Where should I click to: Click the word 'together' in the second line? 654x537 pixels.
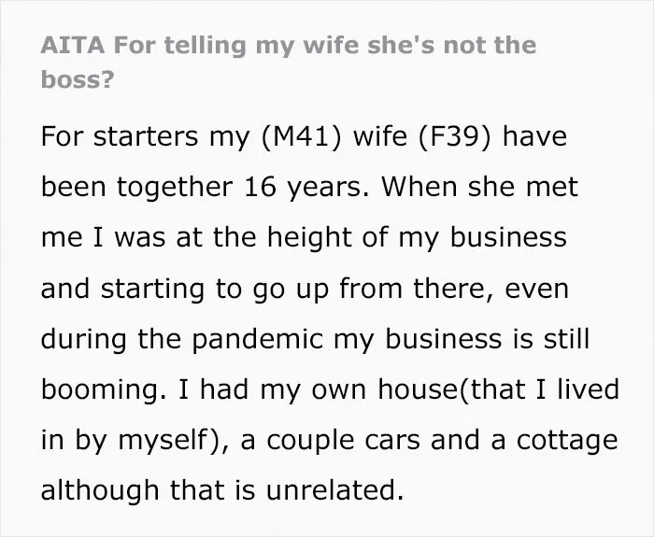coord(175,187)
